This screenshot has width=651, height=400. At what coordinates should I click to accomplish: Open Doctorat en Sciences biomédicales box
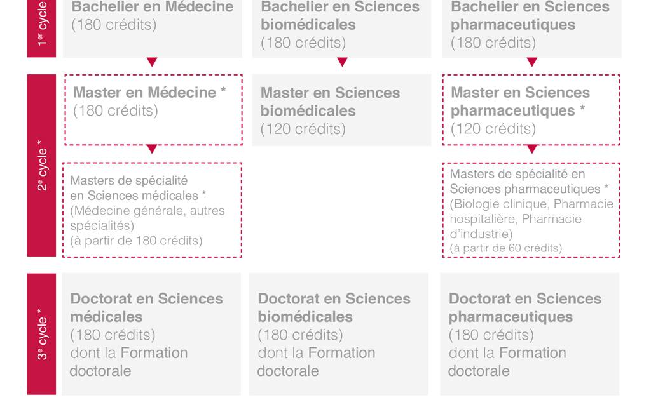tap(339, 334)
